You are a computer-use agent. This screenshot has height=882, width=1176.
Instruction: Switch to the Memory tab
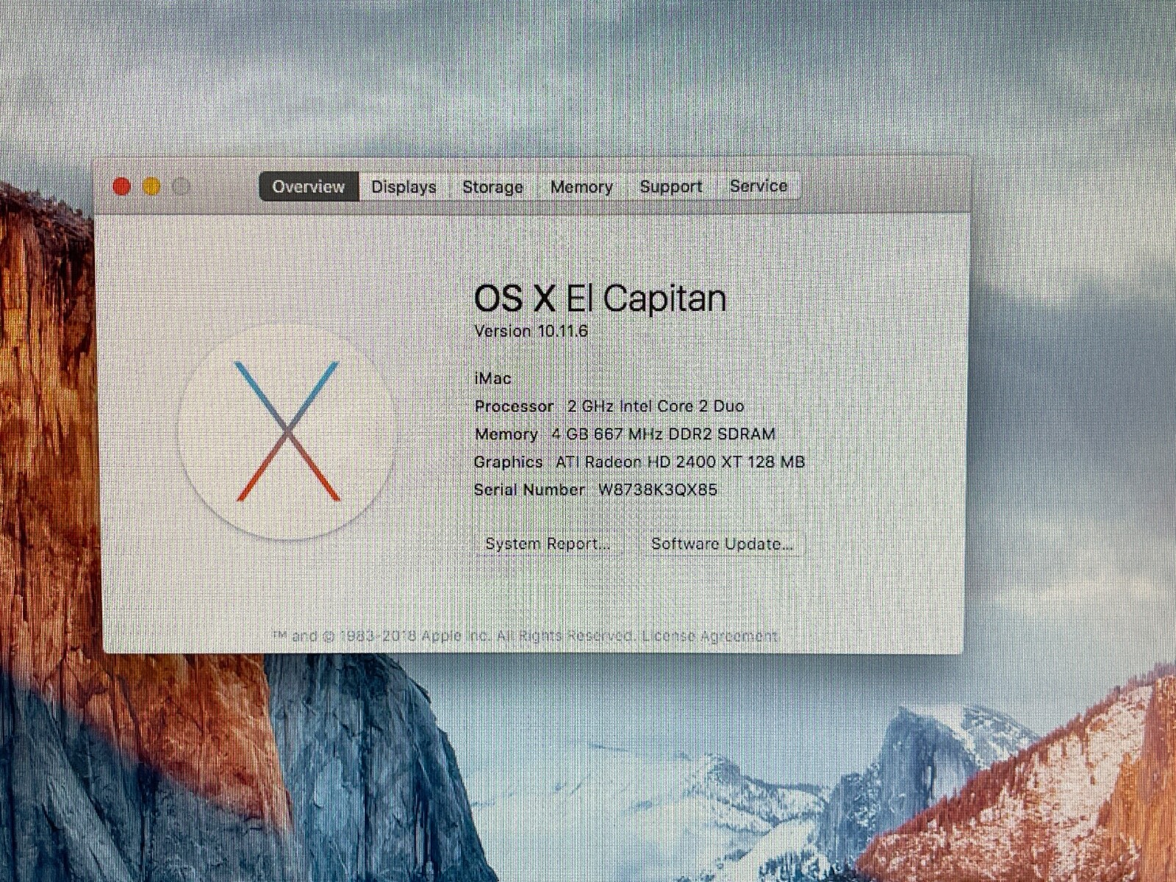click(x=581, y=187)
